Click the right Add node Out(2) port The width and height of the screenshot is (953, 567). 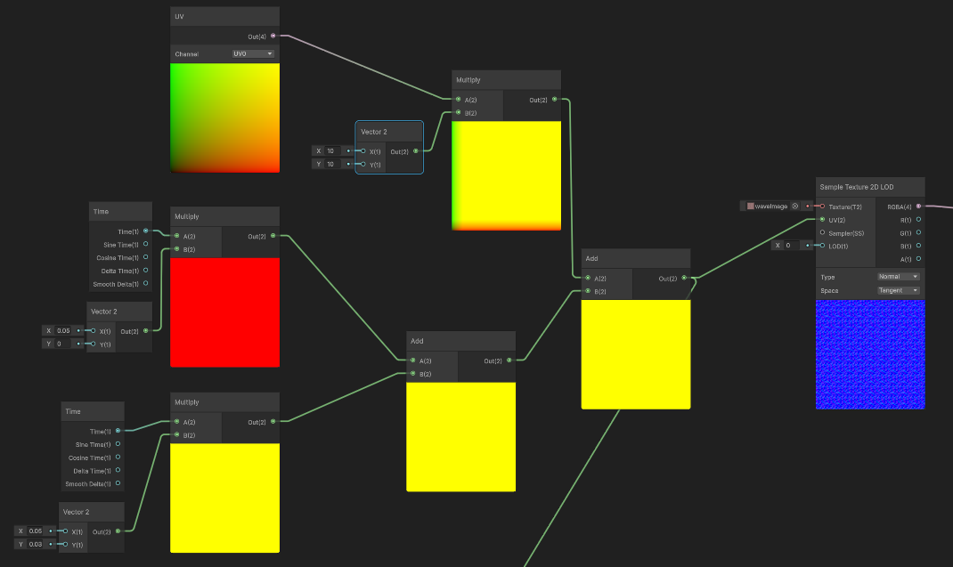[684, 278]
